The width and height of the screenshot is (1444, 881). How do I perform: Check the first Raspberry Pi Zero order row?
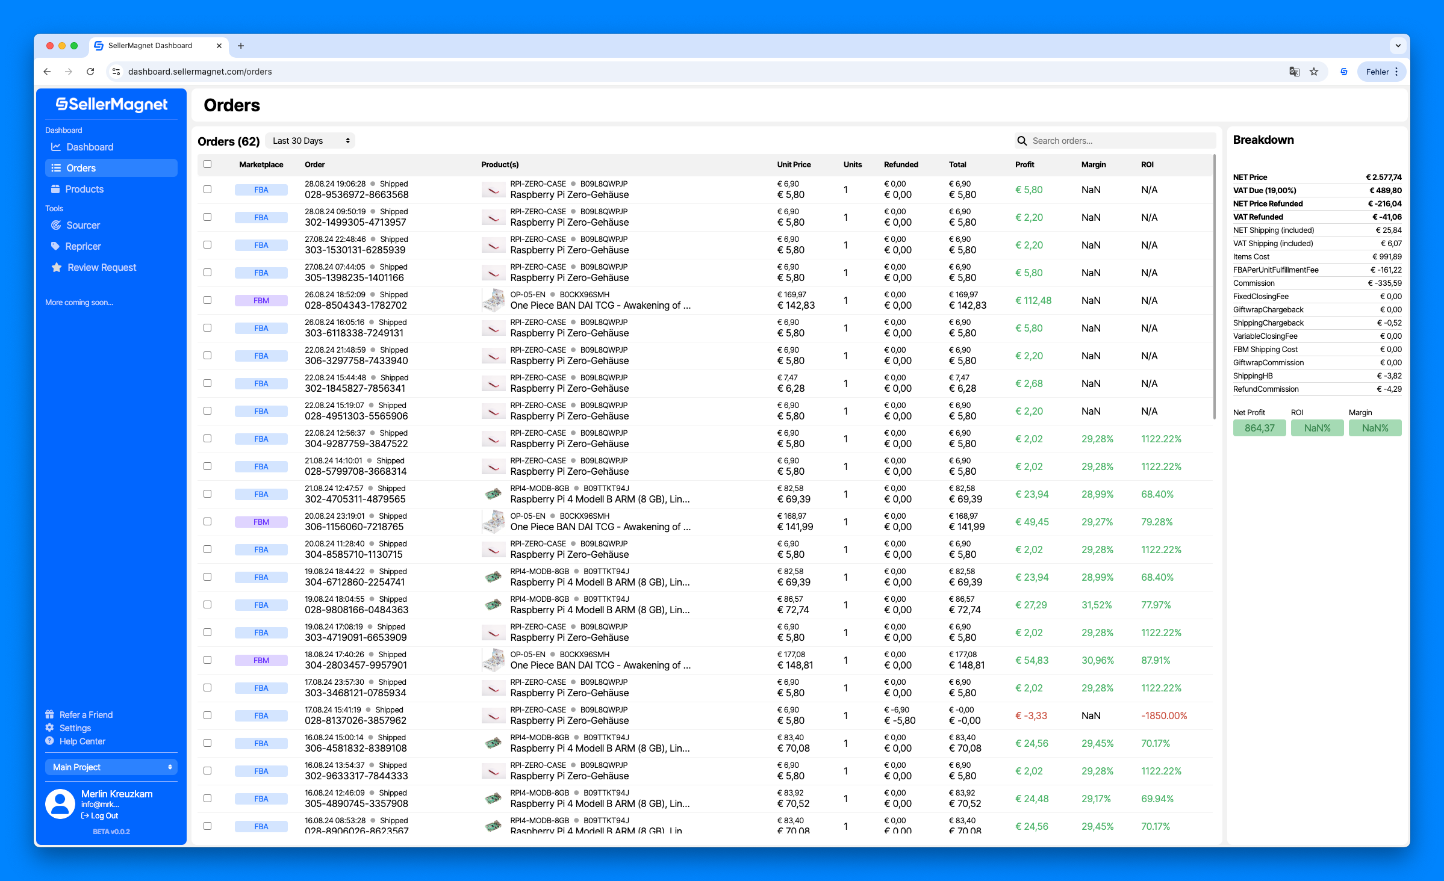208,189
